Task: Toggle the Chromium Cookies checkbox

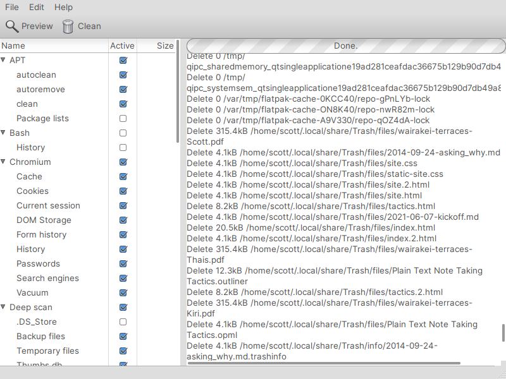Action: tap(123, 191)
